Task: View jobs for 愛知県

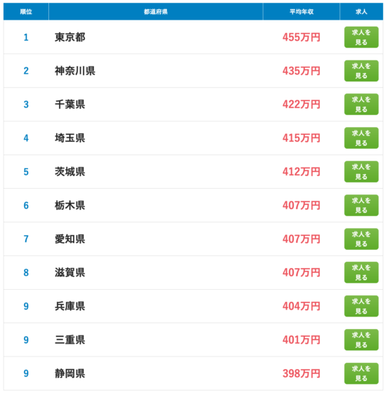Action: coord(361,239)
